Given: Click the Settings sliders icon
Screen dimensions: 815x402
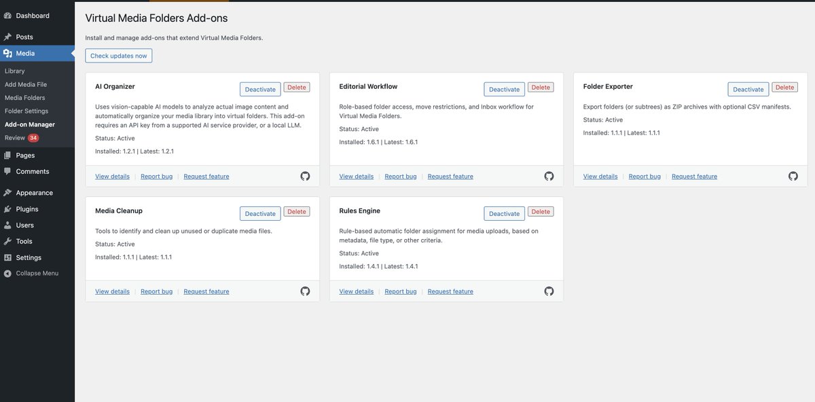Looking at the screenshot, I should (x=7, y=258).
